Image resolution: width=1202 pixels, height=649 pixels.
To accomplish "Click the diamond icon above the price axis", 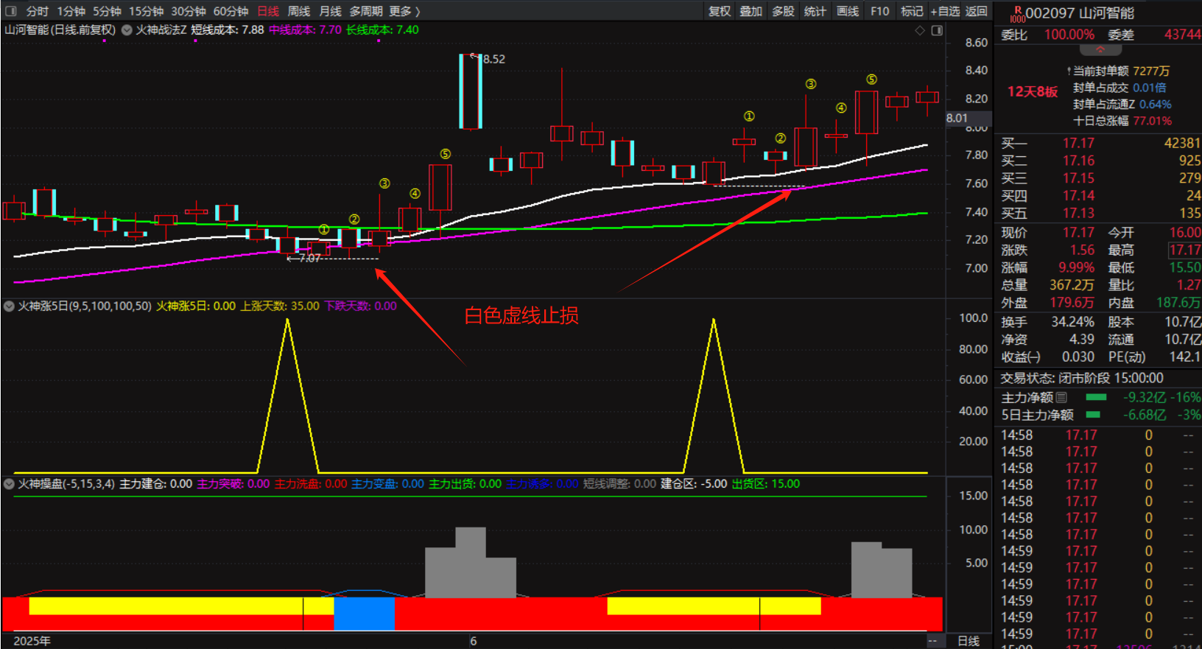I will pyautogui.click(x=919, y=30).
